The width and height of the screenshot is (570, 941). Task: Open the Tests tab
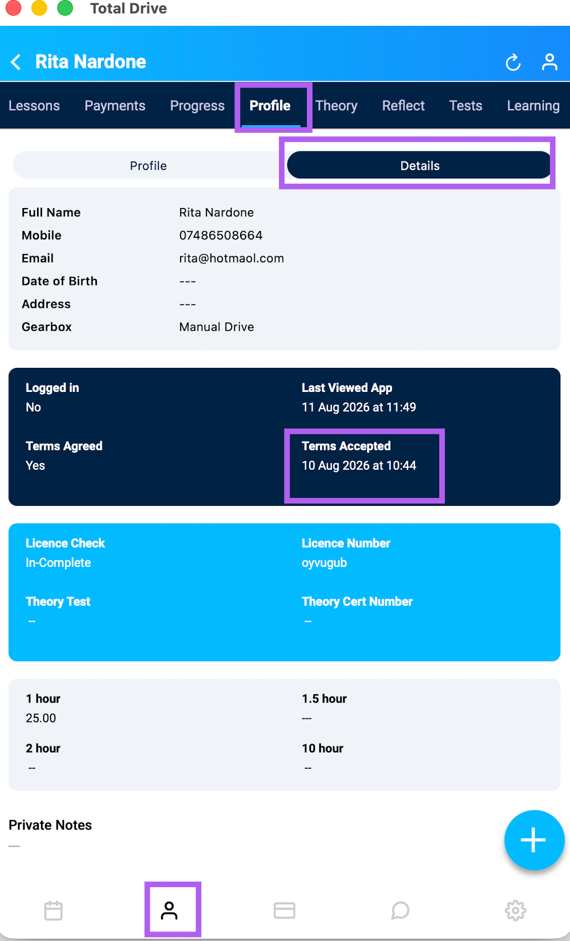coord(466,105)
